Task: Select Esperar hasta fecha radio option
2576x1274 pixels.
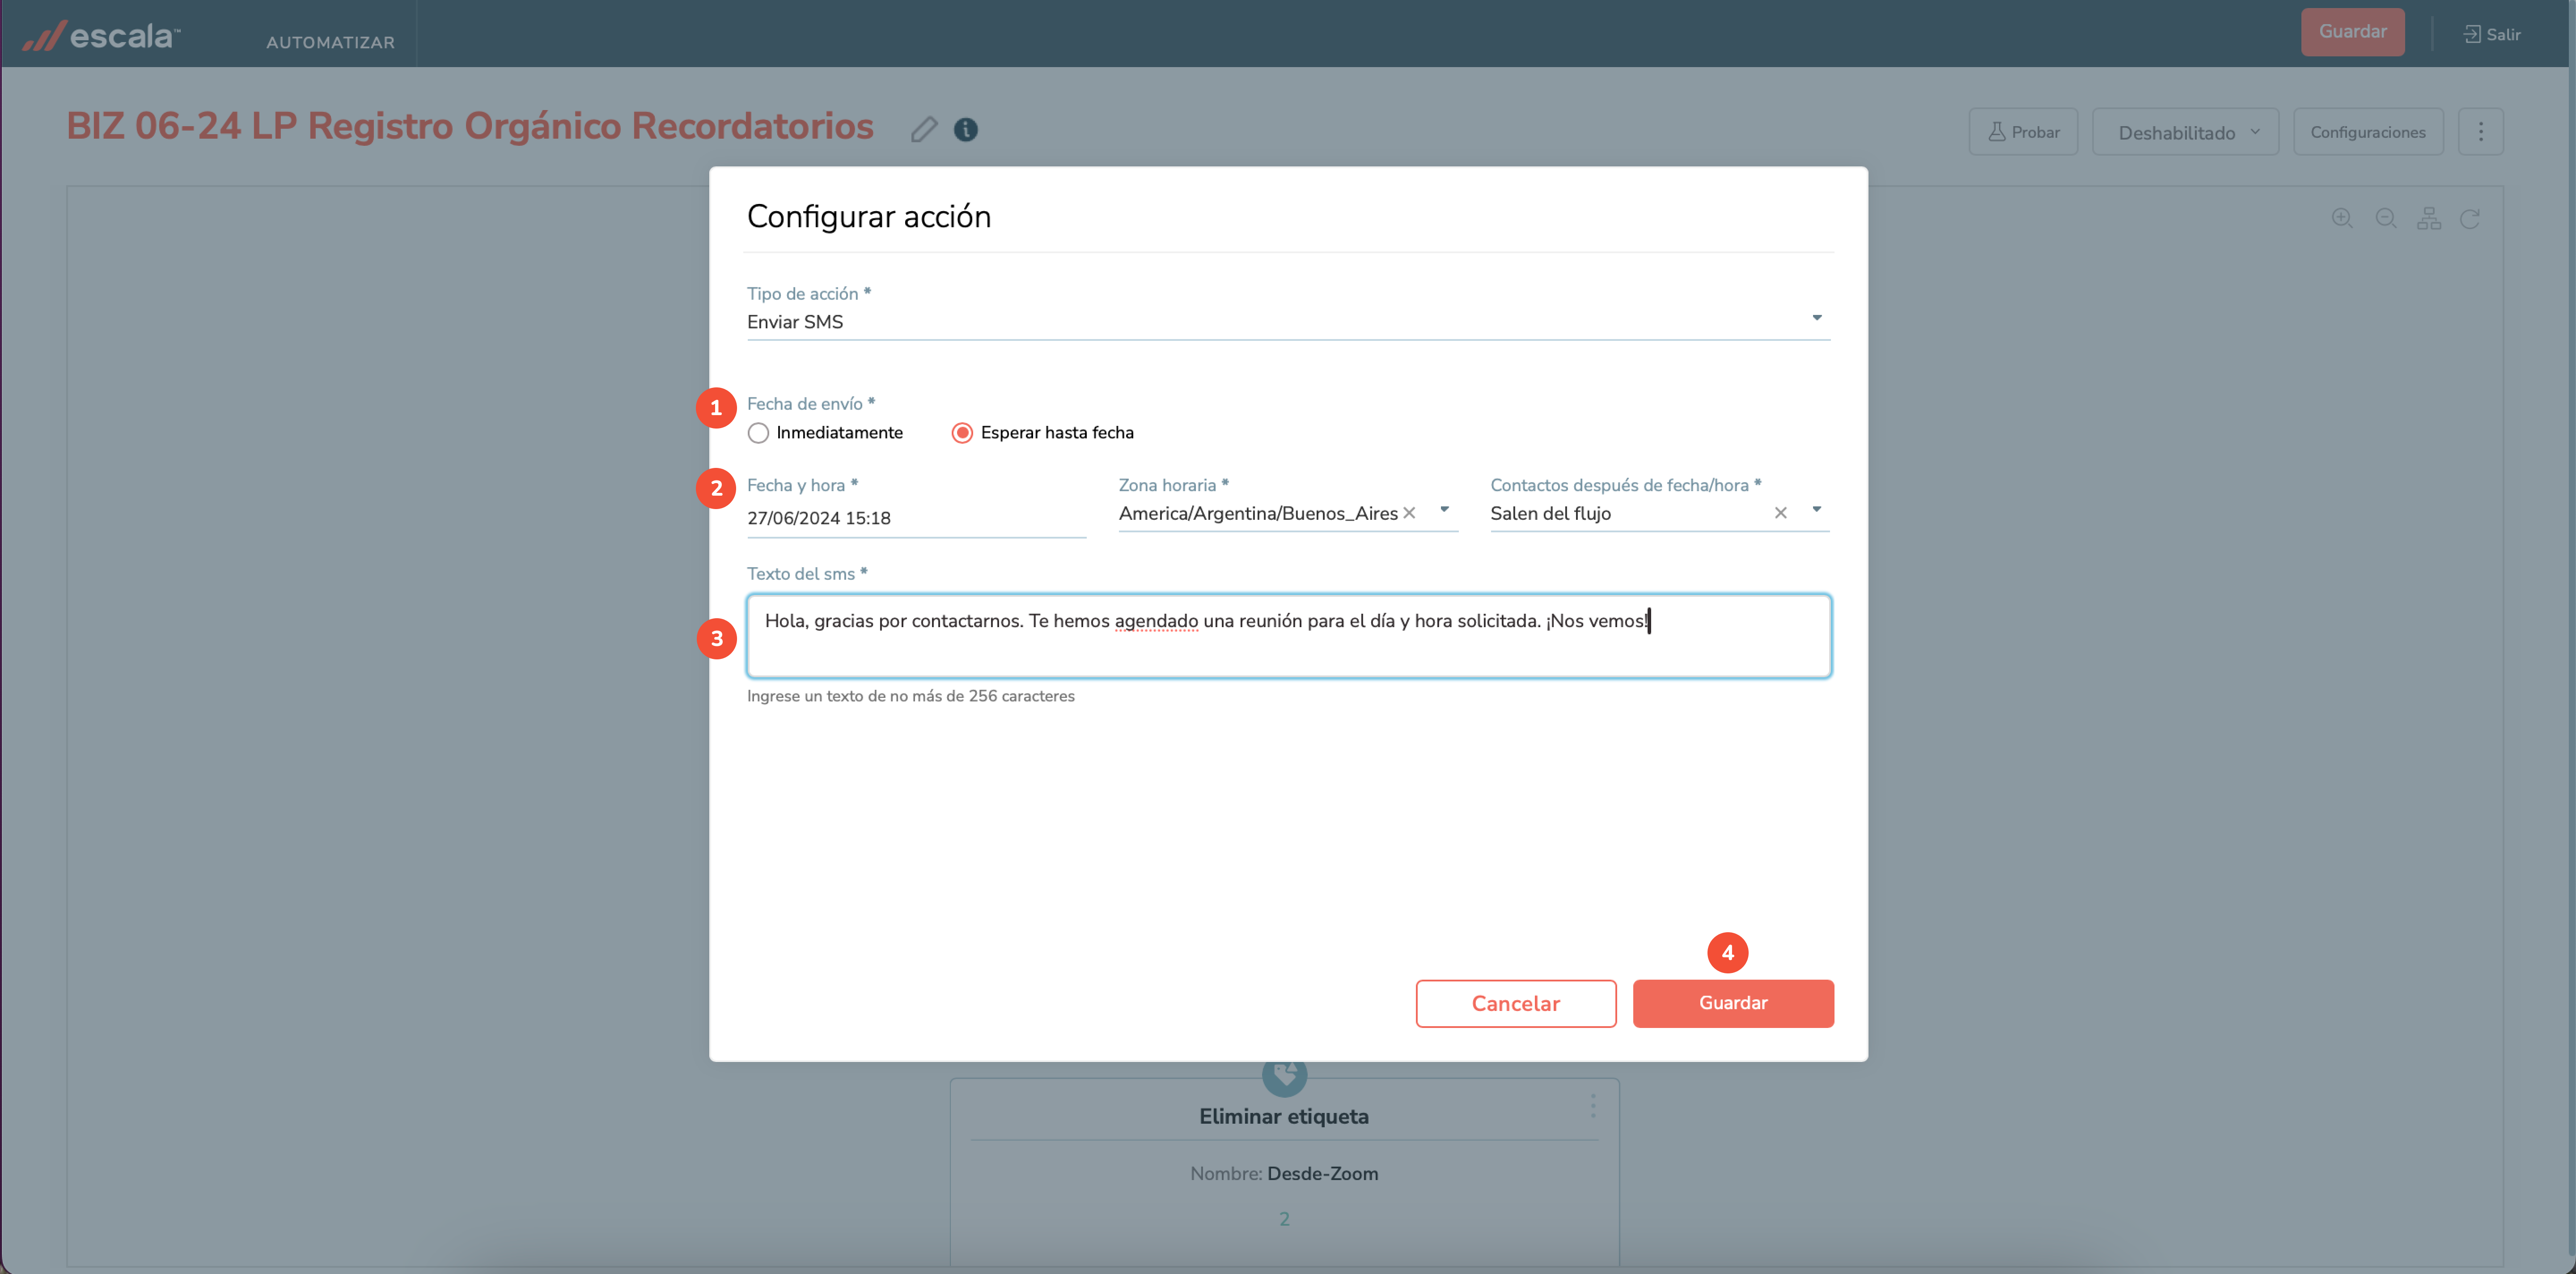Action: click(x=961, y=433)
